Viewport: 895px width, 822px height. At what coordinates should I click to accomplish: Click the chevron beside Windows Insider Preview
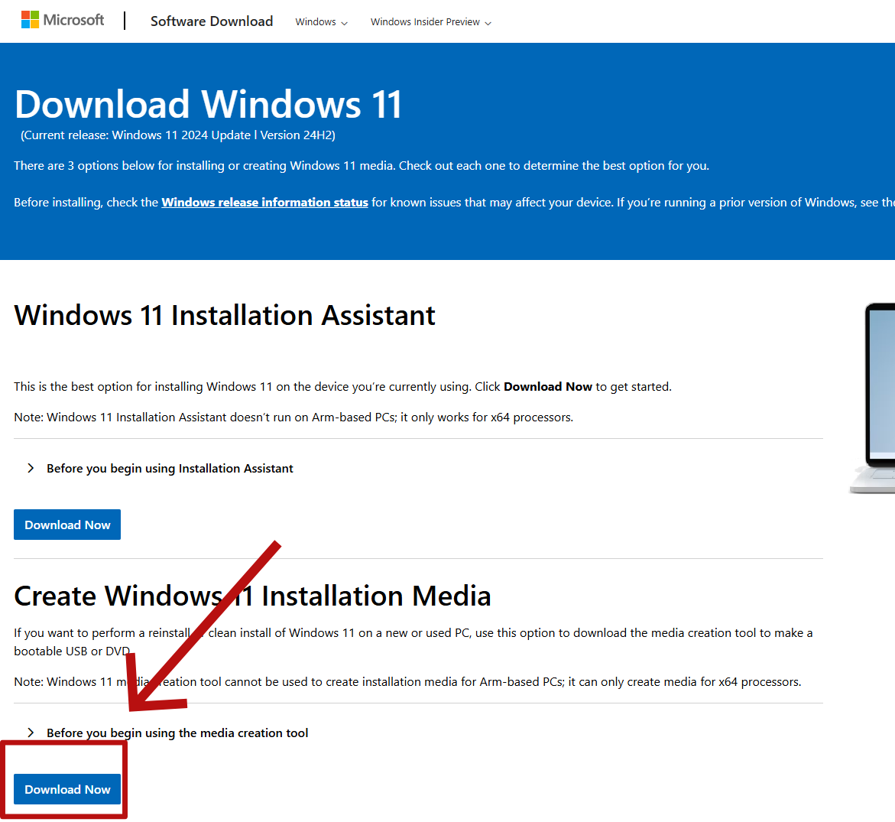pos(488,23)
